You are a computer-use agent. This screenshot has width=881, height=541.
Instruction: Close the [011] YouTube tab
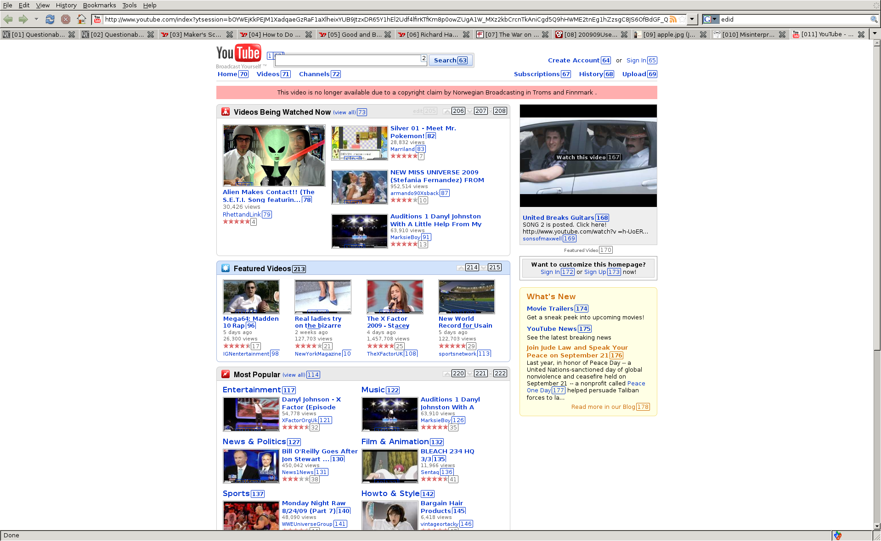(x=861, y=34)
